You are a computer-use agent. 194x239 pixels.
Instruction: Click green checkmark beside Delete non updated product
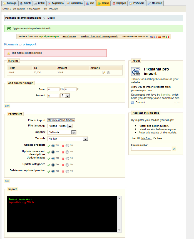[x=49, y=171]
